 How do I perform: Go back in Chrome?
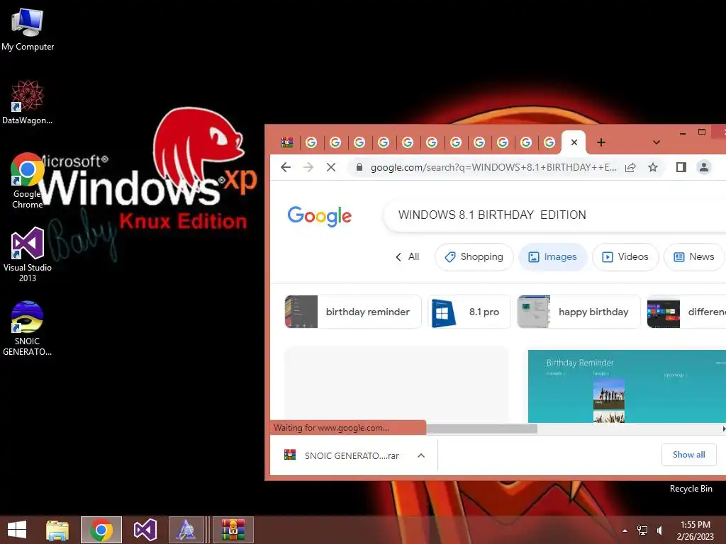[x=286, y=167]
